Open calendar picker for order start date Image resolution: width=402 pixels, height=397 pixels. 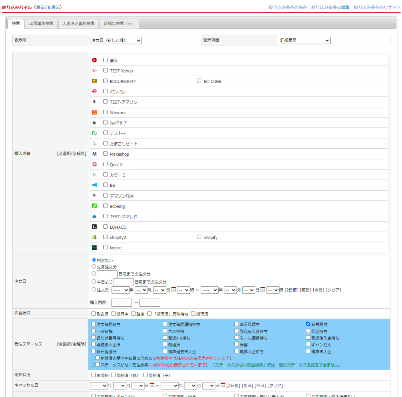click(x=174, y=290)
